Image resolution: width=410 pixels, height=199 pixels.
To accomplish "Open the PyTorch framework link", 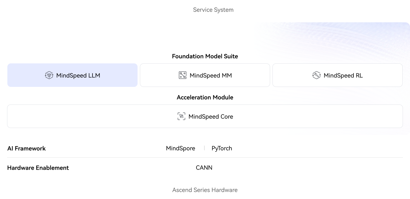I will tap(222, 148).
